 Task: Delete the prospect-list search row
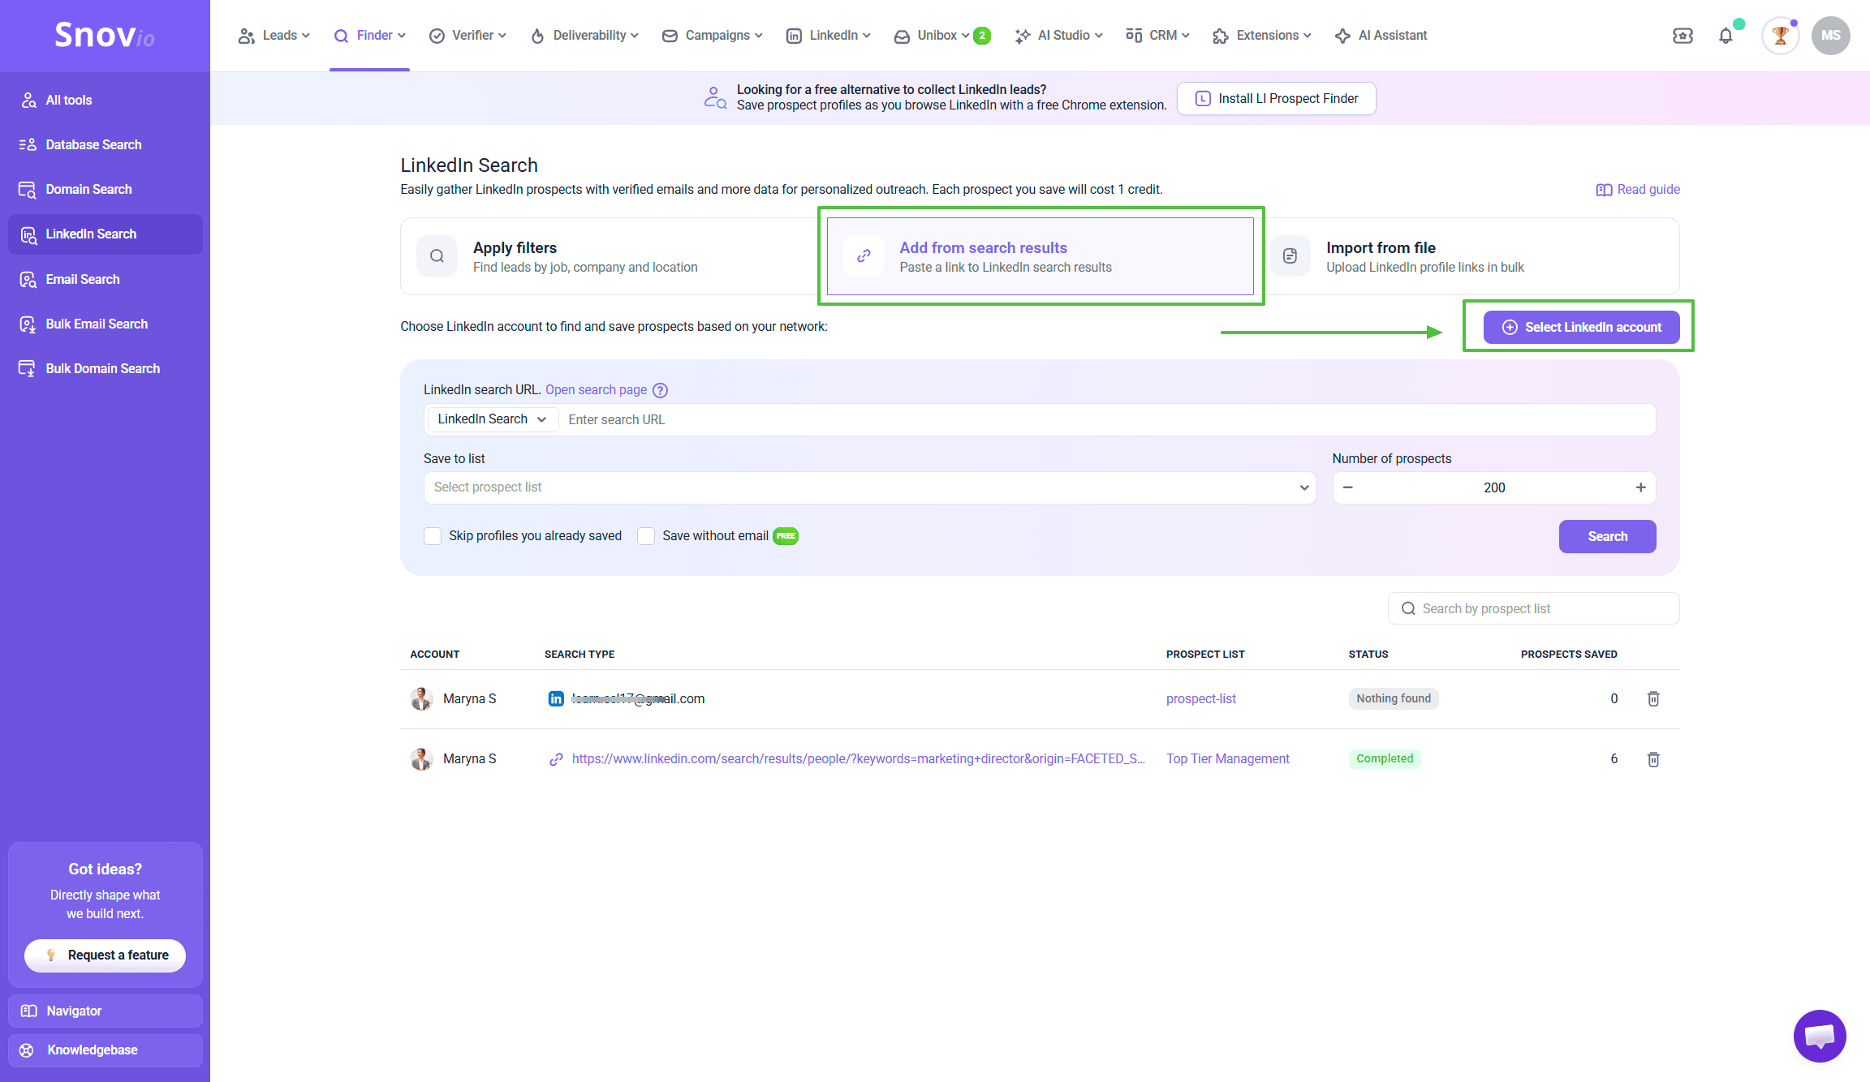point(1653,698)
